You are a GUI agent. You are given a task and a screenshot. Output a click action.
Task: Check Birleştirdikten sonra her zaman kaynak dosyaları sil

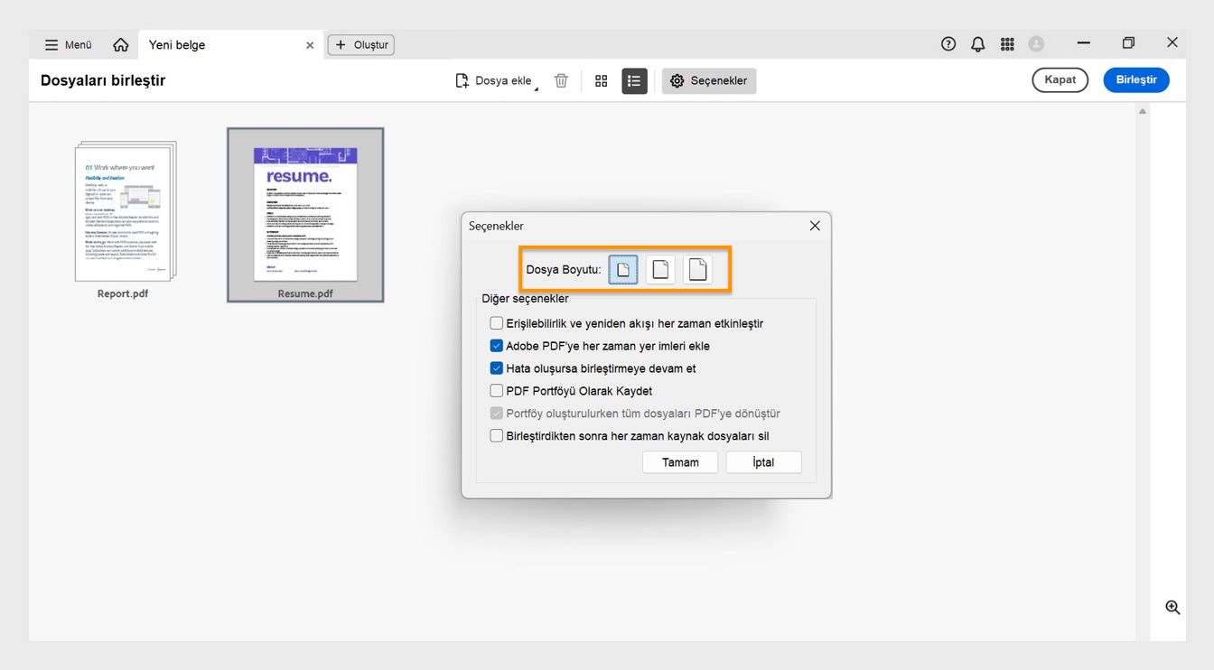pos(497,436)
